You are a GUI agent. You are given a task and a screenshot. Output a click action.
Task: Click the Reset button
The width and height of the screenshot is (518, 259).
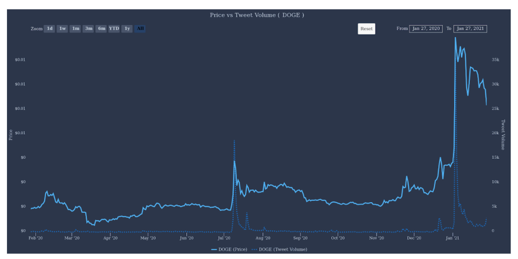tap(366, 29)
